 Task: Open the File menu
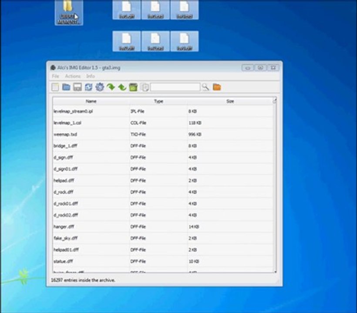click(55, 76)
